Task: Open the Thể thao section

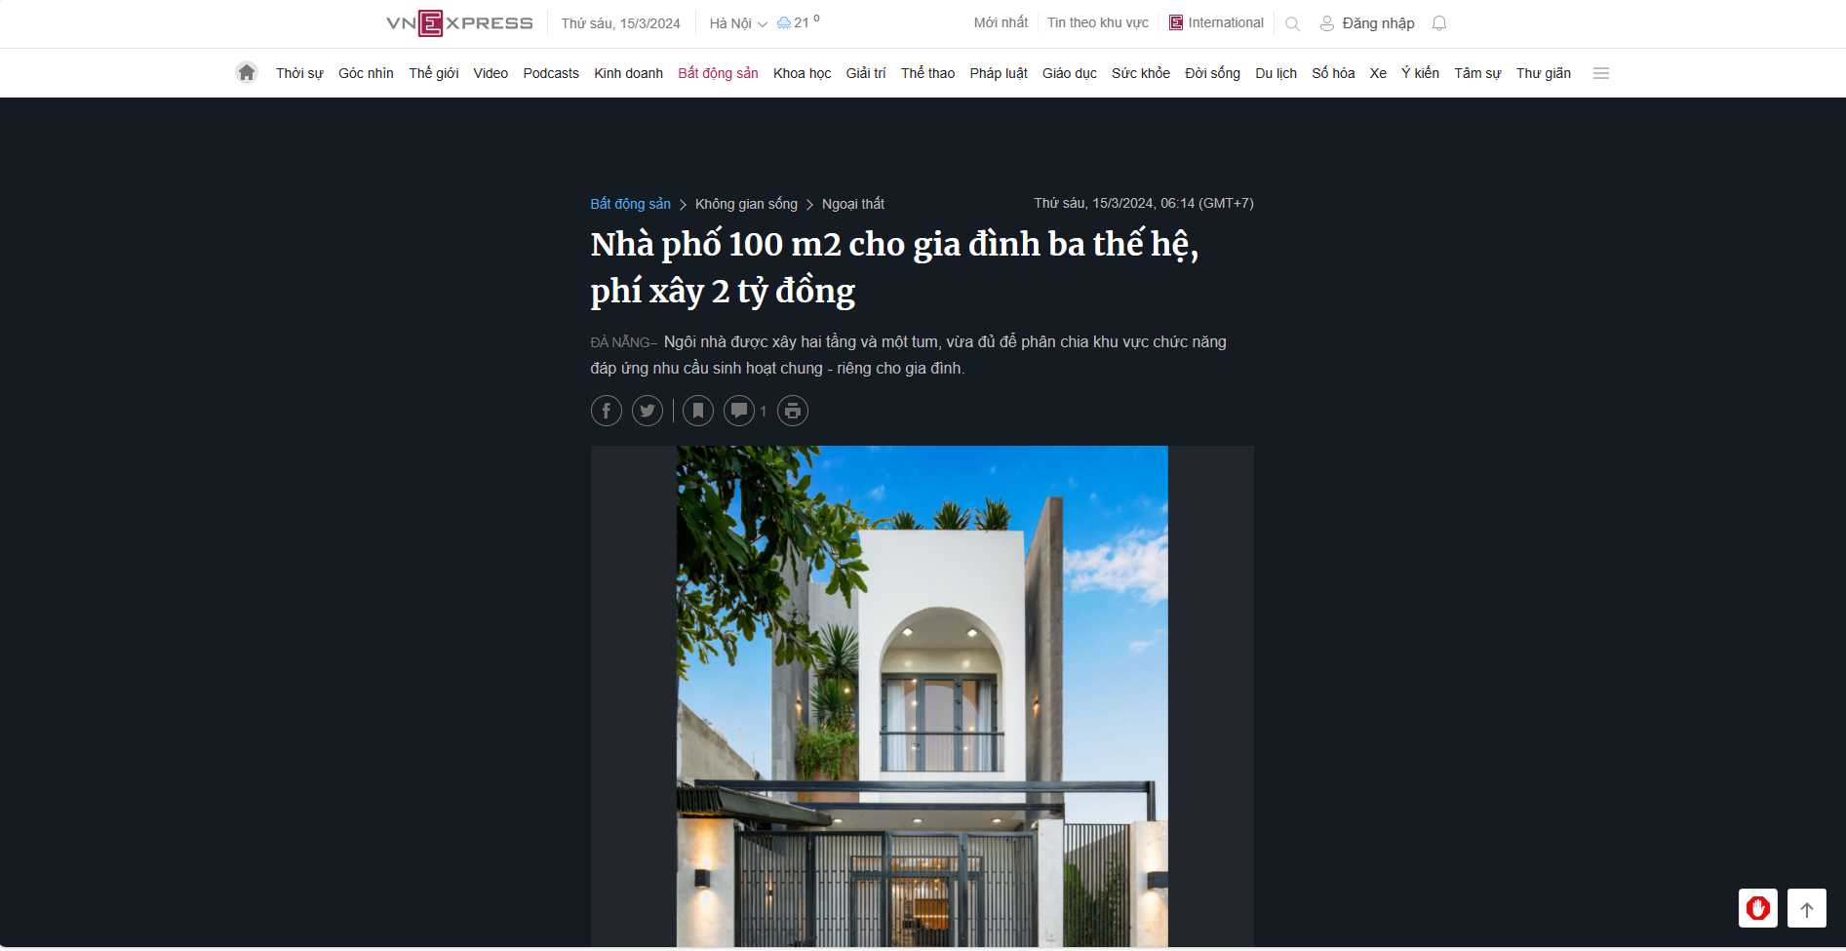Action: pos(927,73)
